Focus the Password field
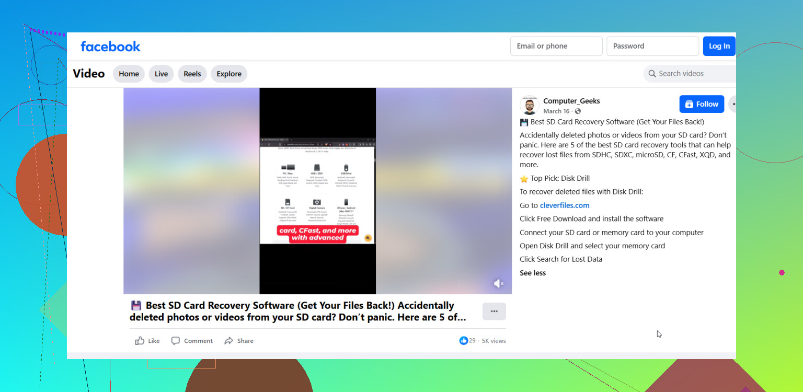Viewport: 803px width, 392px height. coord(652,46)
